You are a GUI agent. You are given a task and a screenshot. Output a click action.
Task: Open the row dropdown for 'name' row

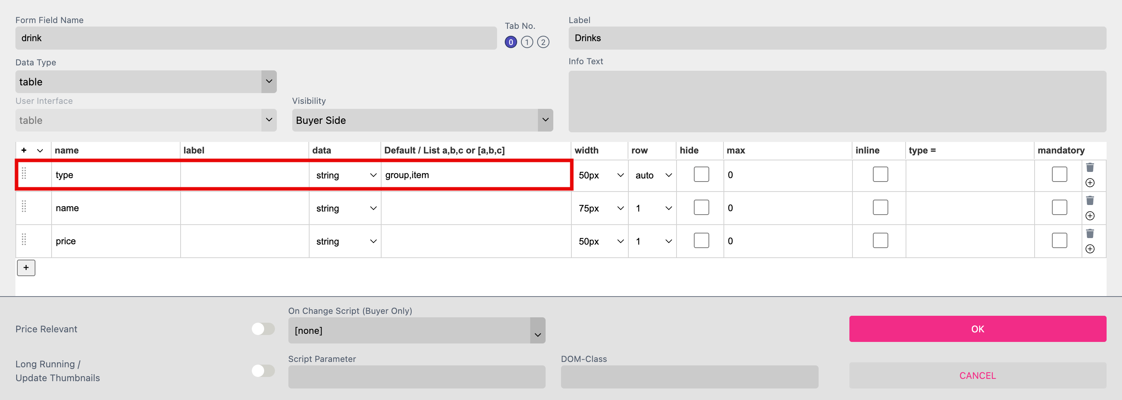[x=653, y=208]
